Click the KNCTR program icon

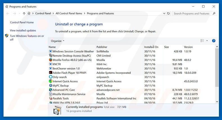[x=51, y=64]
